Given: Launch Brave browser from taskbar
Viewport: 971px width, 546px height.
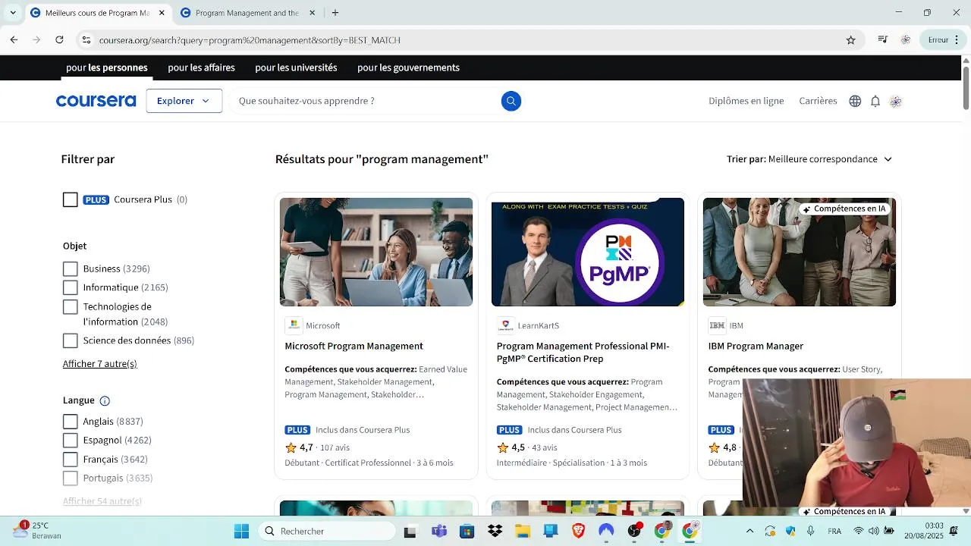Looking at the screenshot, I should click(x=579, y=532).
